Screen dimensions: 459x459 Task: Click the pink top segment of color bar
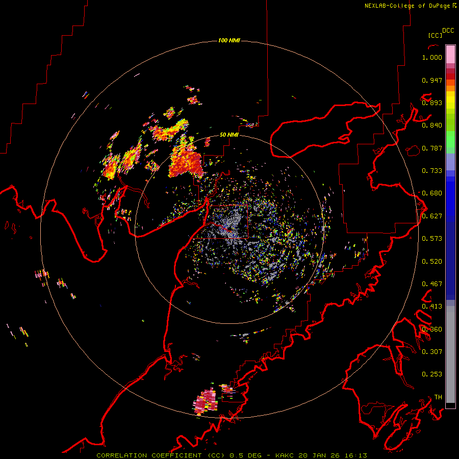[450, 54]
